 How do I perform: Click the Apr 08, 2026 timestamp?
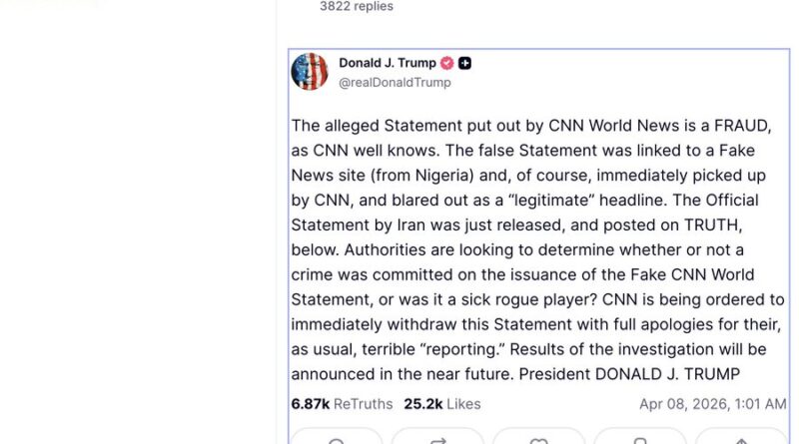(x=712, y=404)
